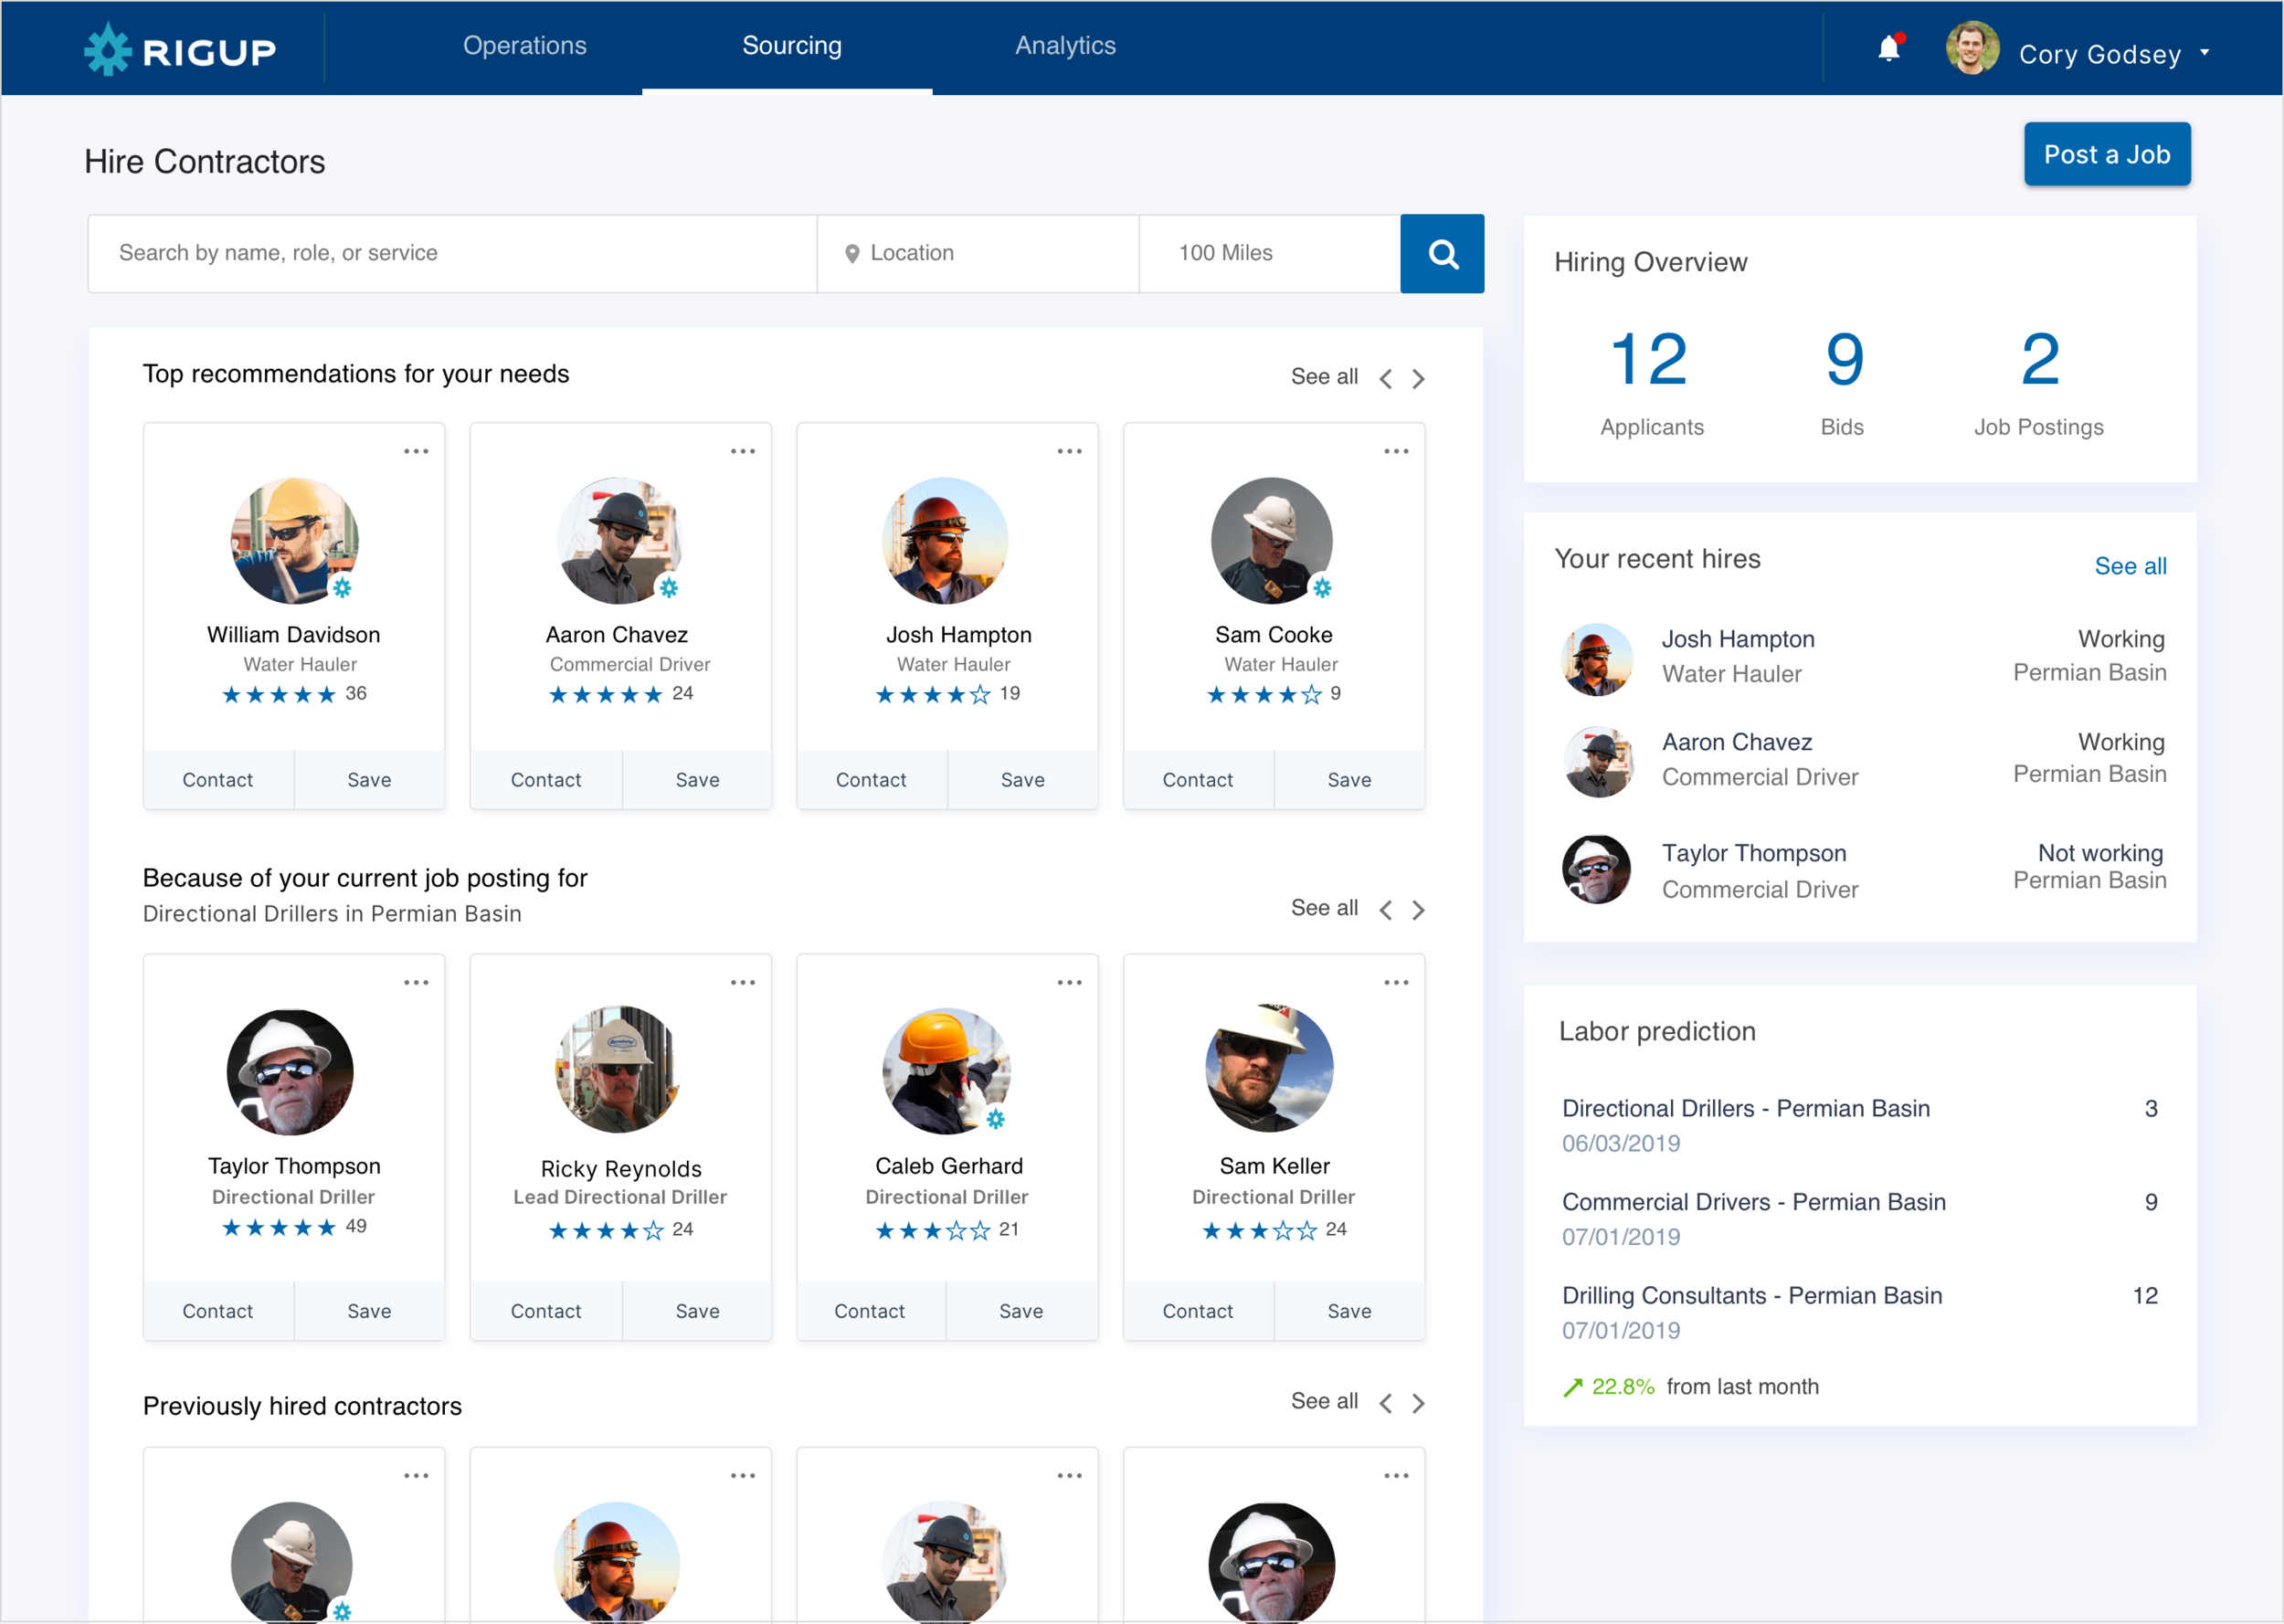See all previously hired contractors
2284x1624 pixels.
pos(1324,1401)
